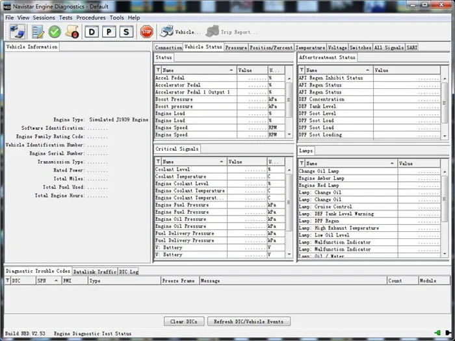The height and width of the screenshot is (341, 455).
Task: Click the Count column header
Action: [403, 281]
